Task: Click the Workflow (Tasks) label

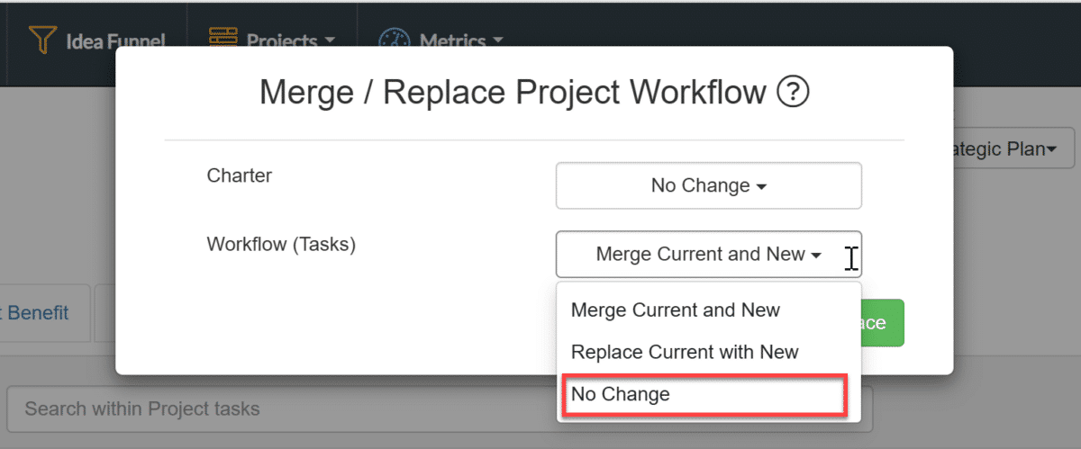Action: [x=281, y=244]
